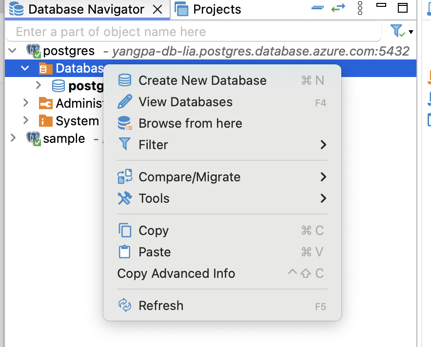Click the filter settings funnel icon
Screen dimensions: 431x347
point(397,31)
